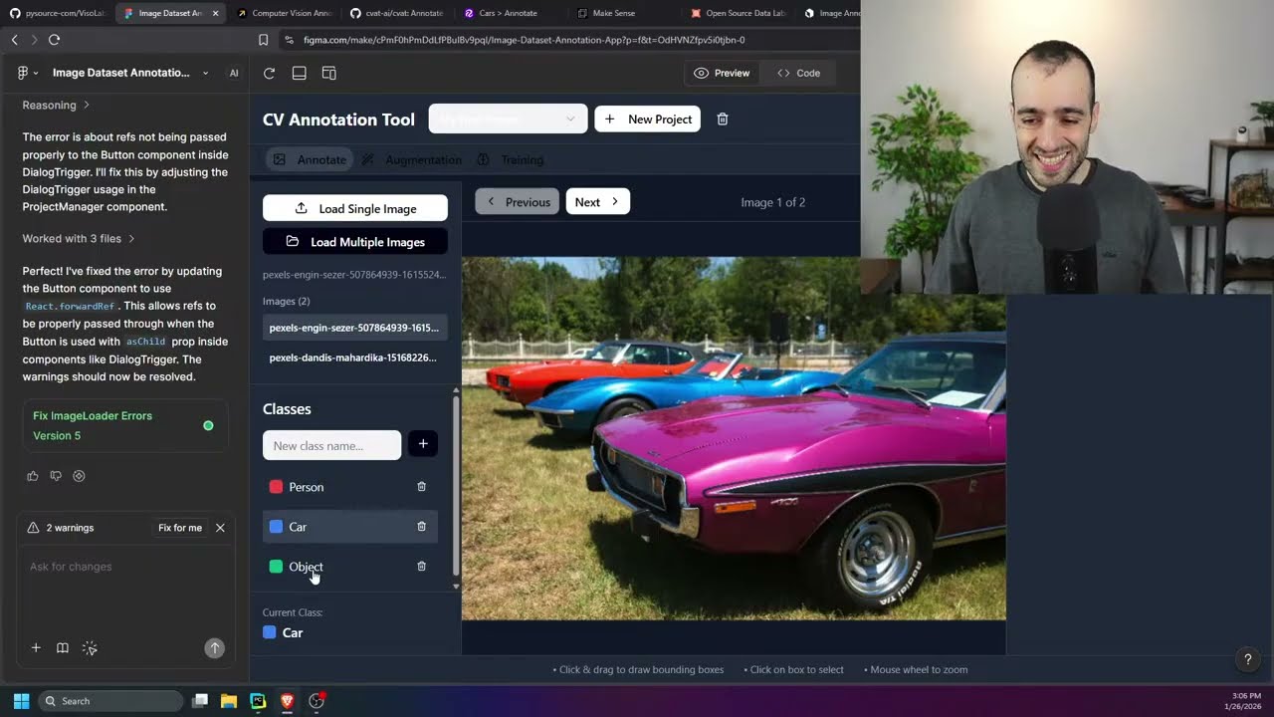Give the AI response a thumbs up
This screenshot has width=1274, height=717.
coord(33,476)
